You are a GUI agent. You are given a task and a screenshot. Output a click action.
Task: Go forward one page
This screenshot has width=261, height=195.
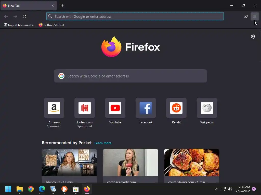(15, 17)
